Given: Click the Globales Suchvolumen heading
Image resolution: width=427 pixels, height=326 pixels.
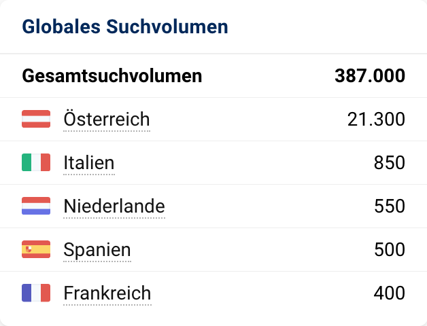Looking at the screenshot, I should (124, 27).
